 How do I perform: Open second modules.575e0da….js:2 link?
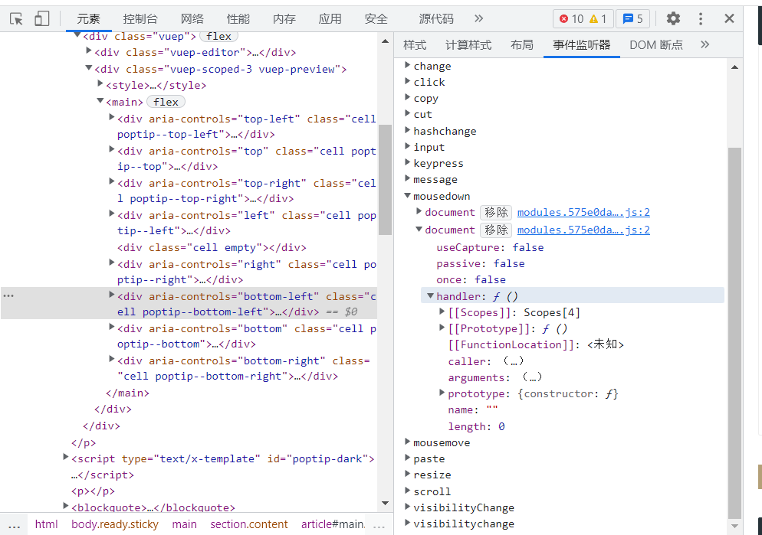coord(583,230)
